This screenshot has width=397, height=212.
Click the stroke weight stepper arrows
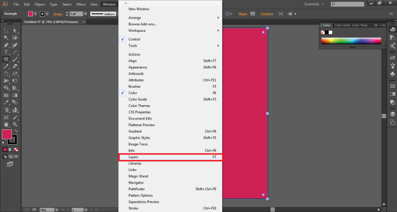pyautogui.click(x=67, y=14)
